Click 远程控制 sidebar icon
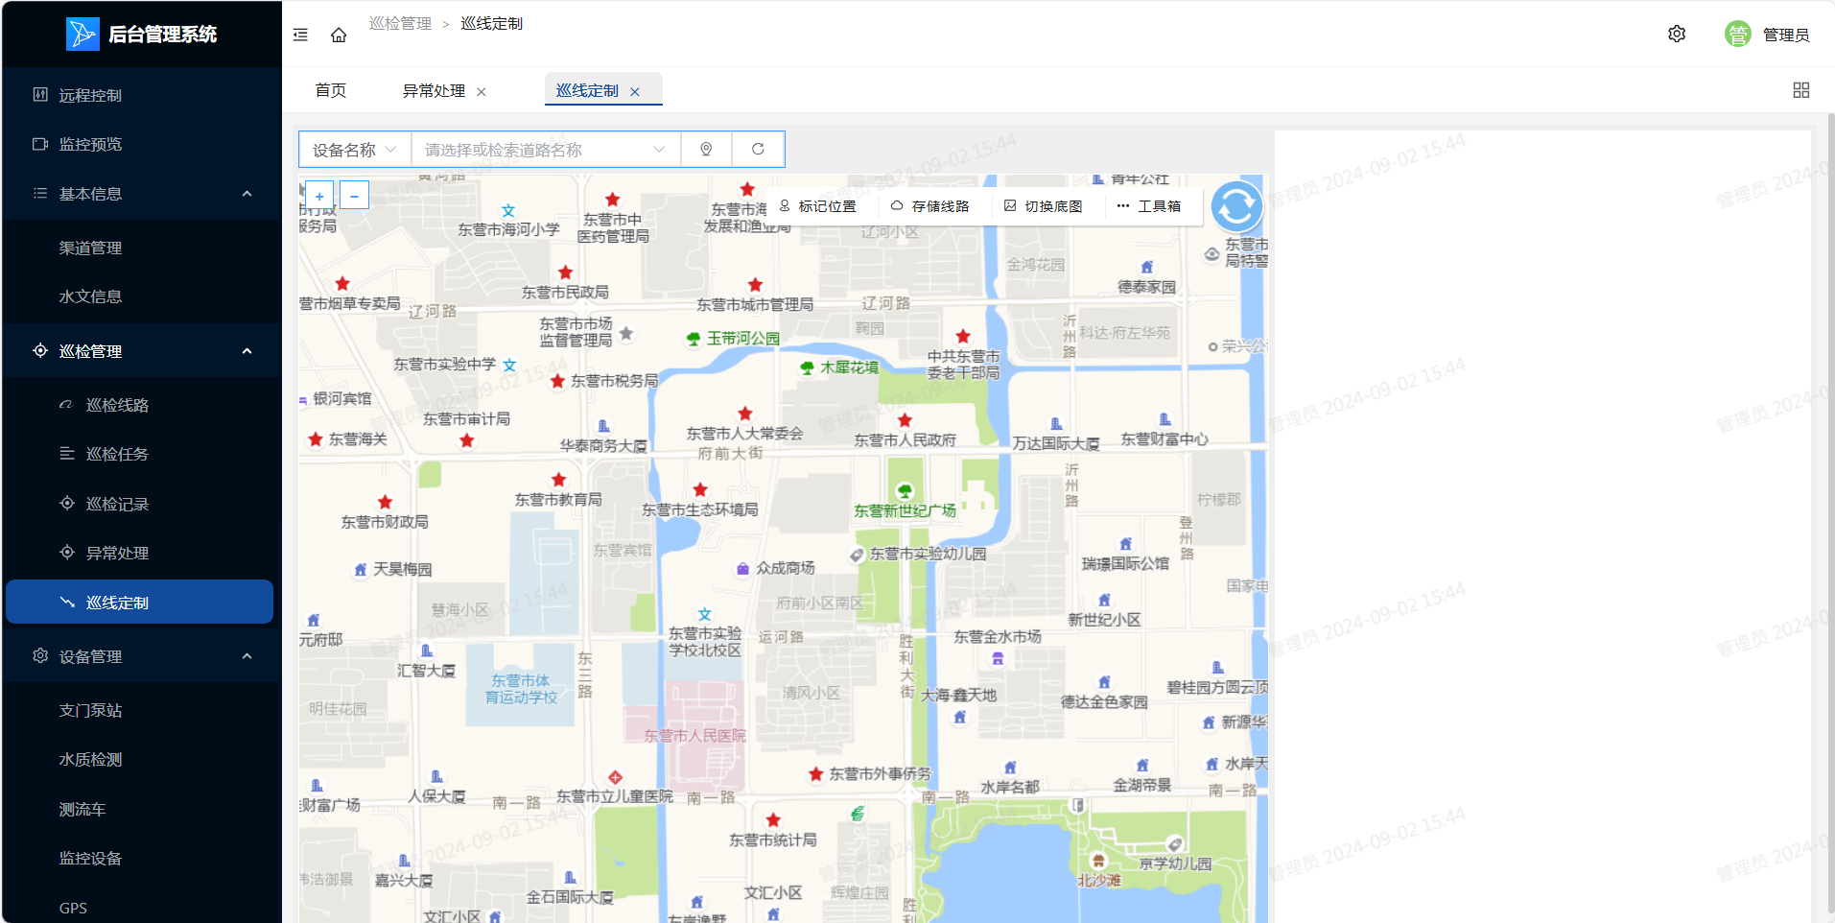1835x923 pixels. click(x=40, y=94)
